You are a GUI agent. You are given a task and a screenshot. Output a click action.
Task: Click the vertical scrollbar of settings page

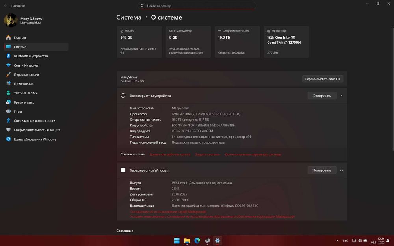tap(392, 89)
